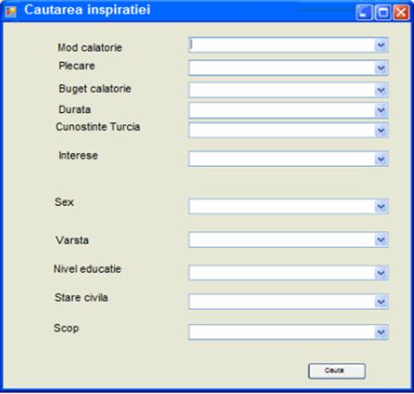Image resolution: width=414 pixels, height=394 pixels.
Task: Focus the Interese combo box field
Action: click(x=288, y=159)
